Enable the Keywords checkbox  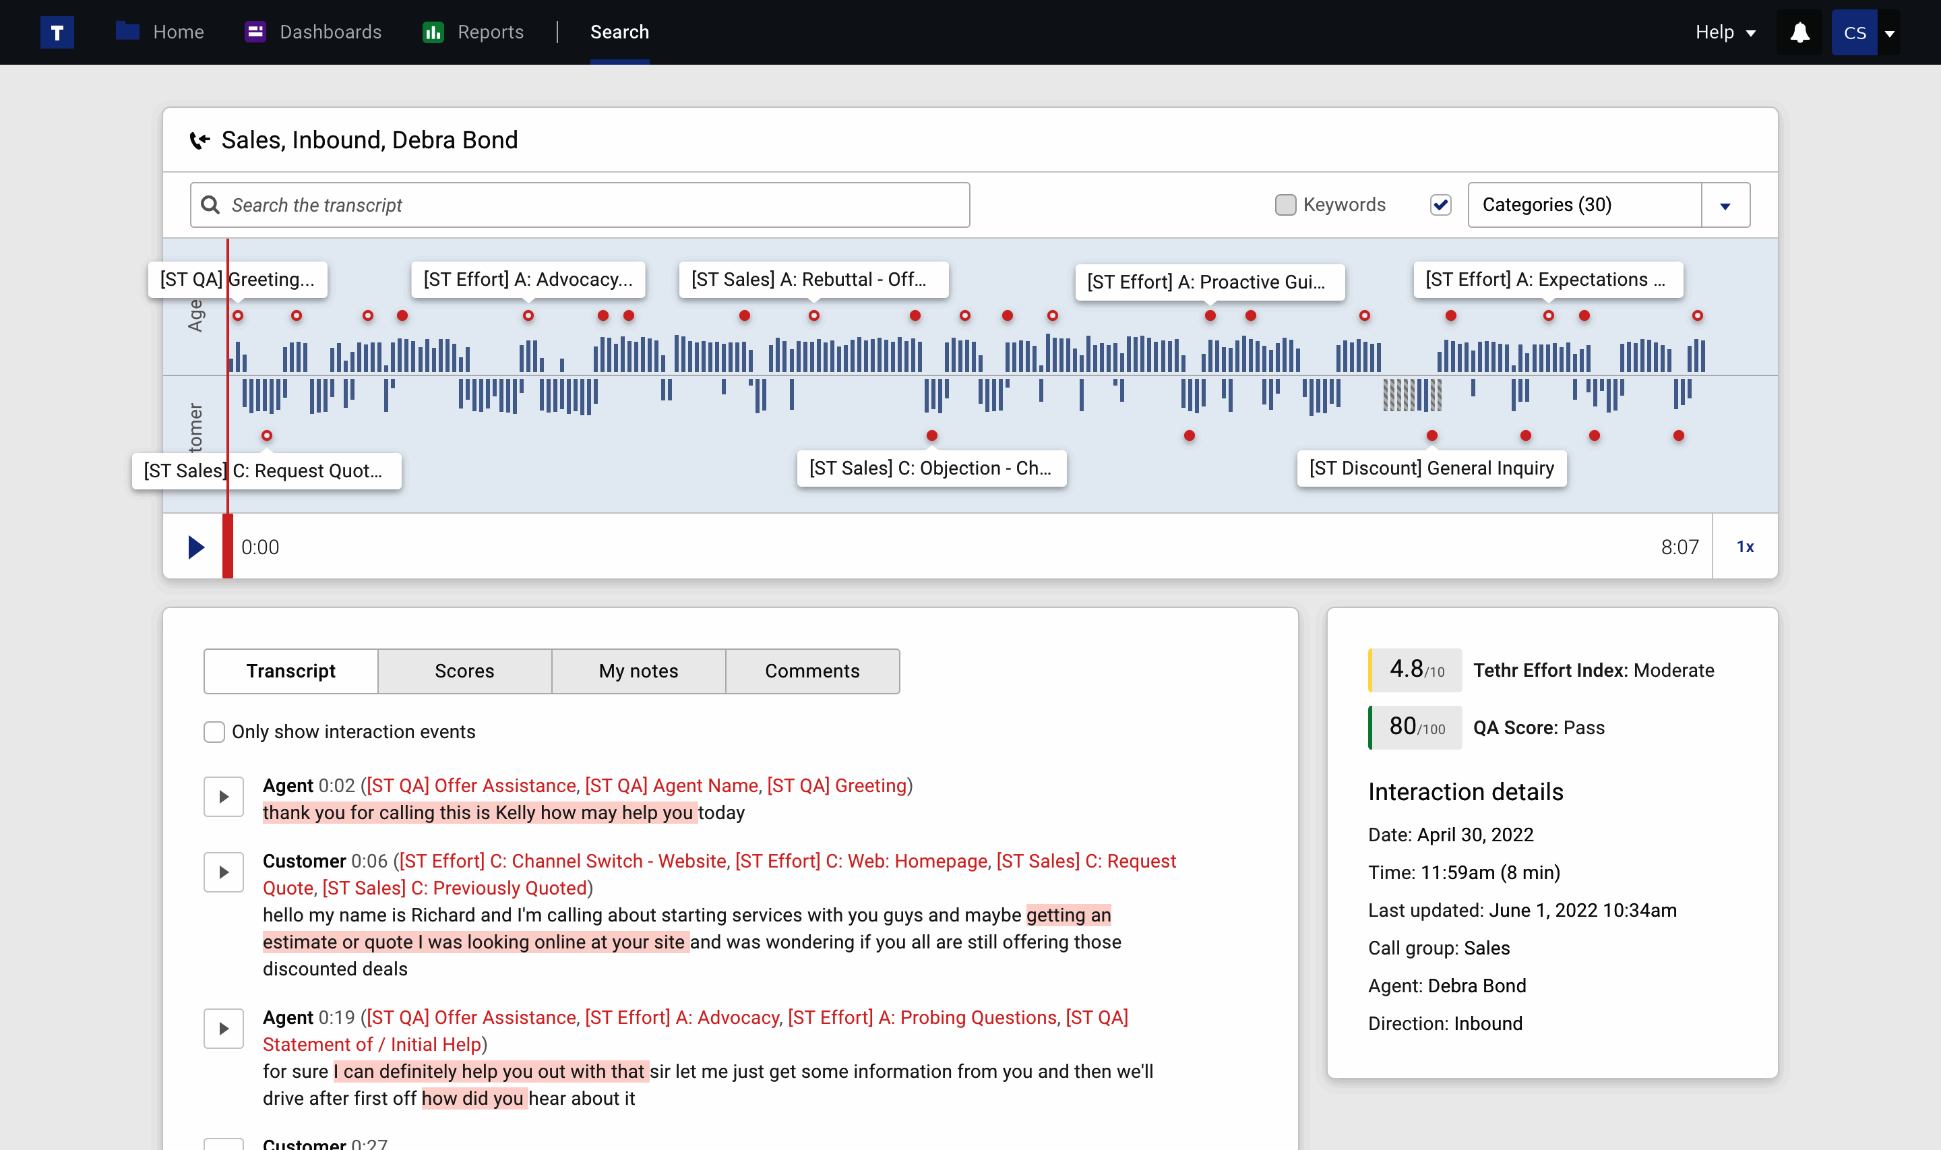tap(1286, 204)
